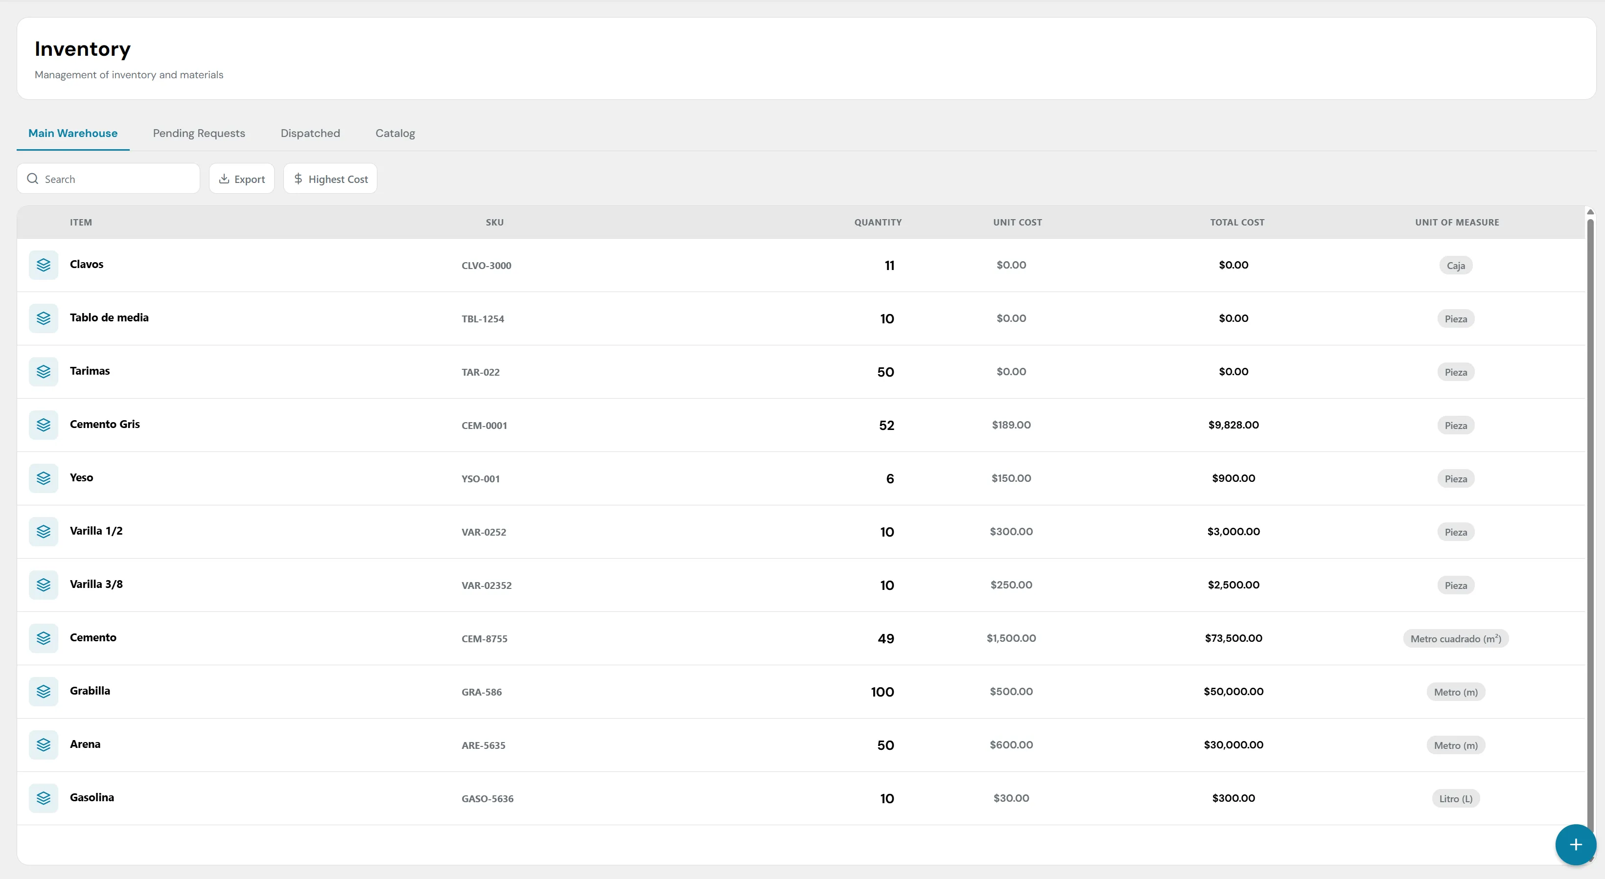Click the layers icon beside Grabilla
Screen dimensions: 1605x879
44,692
